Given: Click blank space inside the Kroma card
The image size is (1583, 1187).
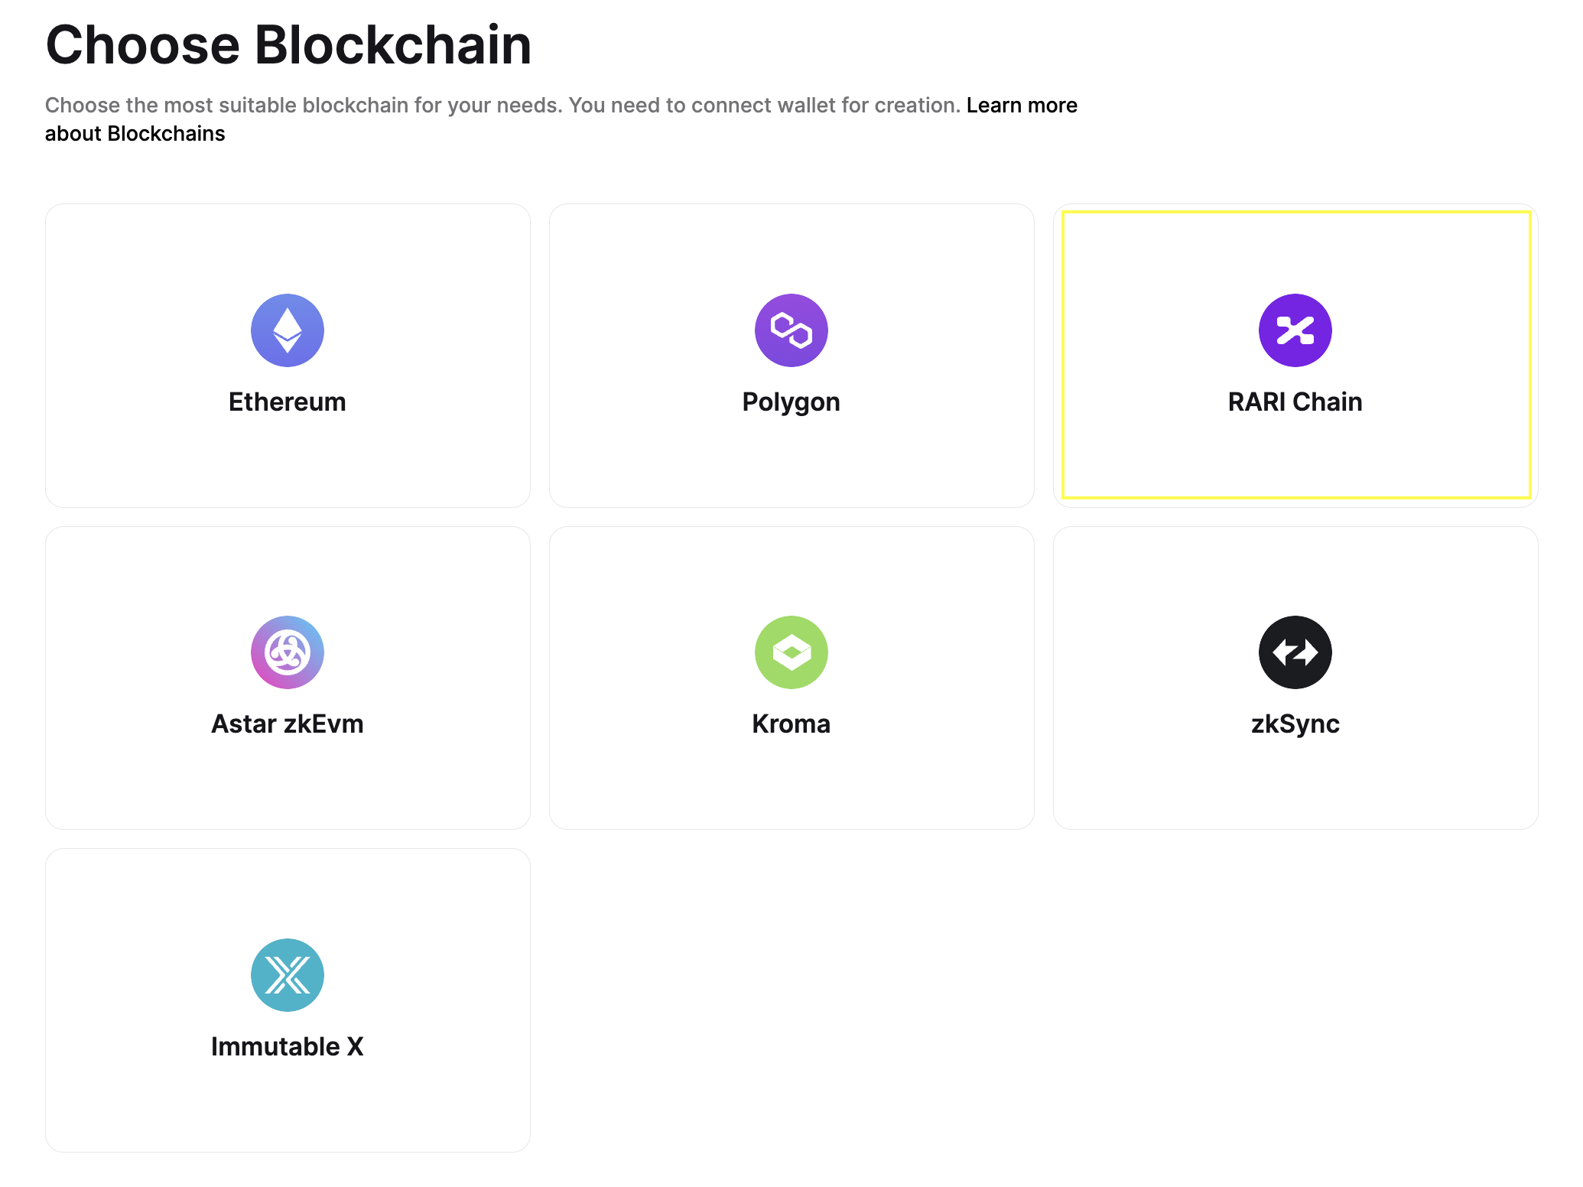Looking at the screenshot, I should point(791,788).
